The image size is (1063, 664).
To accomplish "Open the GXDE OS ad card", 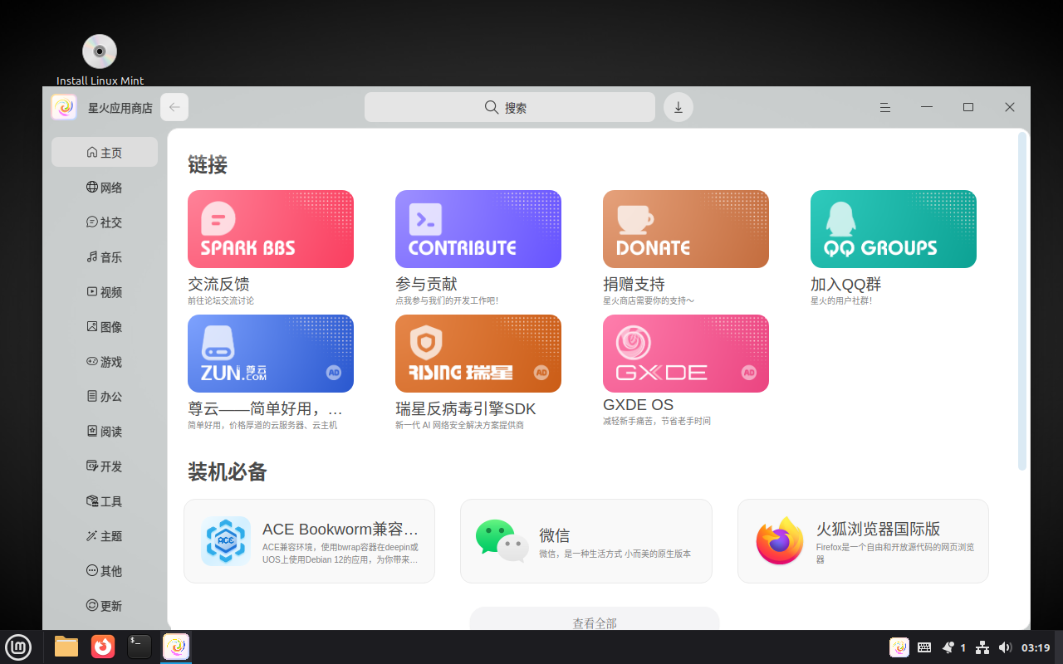I will click(x=686, y=354).
